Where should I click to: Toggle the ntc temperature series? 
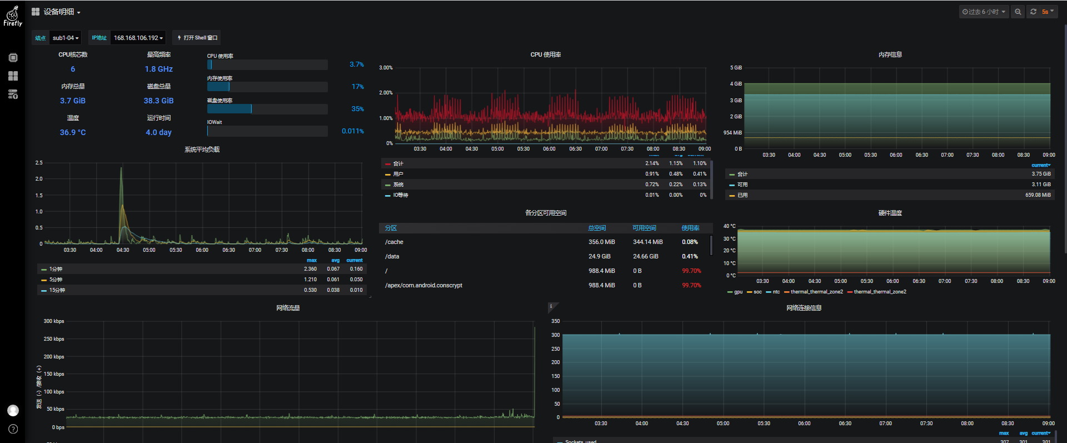[x=776, y=292]
